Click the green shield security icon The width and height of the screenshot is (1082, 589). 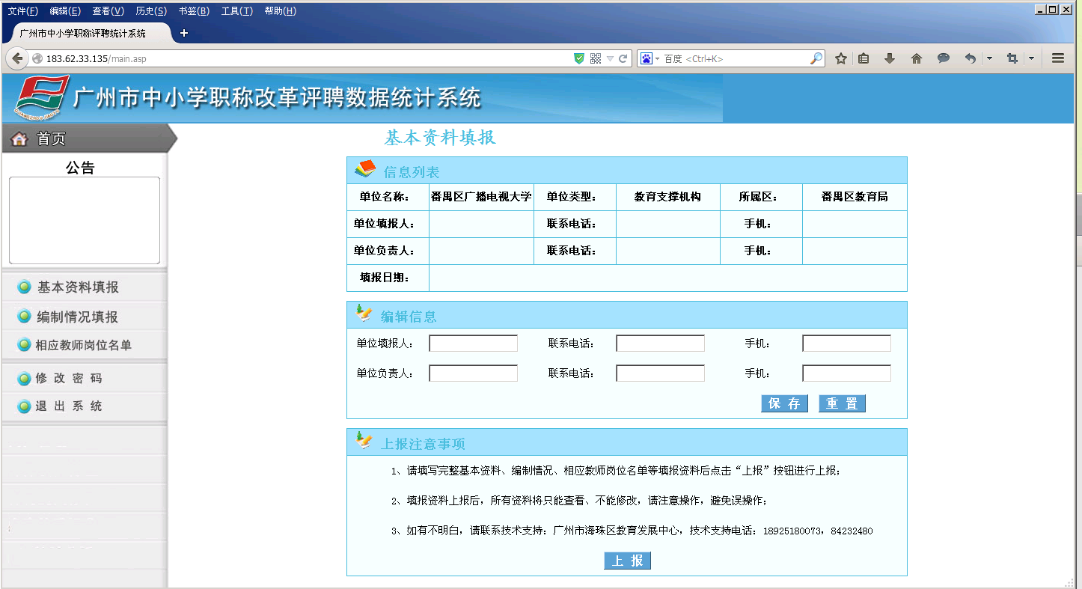(579, 58)
